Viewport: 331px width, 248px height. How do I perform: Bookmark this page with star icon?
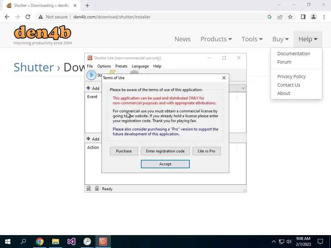[x=290, y=17]
